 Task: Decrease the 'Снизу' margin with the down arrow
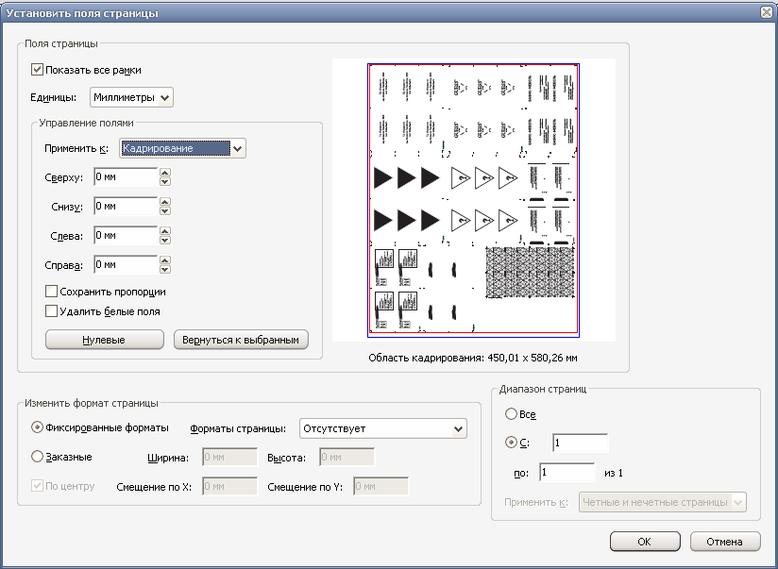[165, 210]
